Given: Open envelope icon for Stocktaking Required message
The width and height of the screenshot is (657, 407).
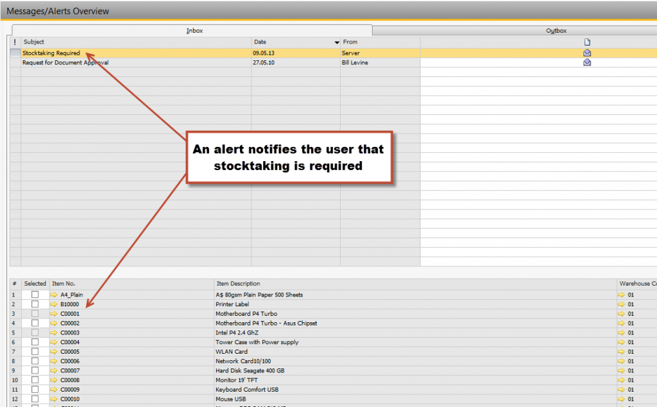Looking at the screenshot, I should 586,53.
